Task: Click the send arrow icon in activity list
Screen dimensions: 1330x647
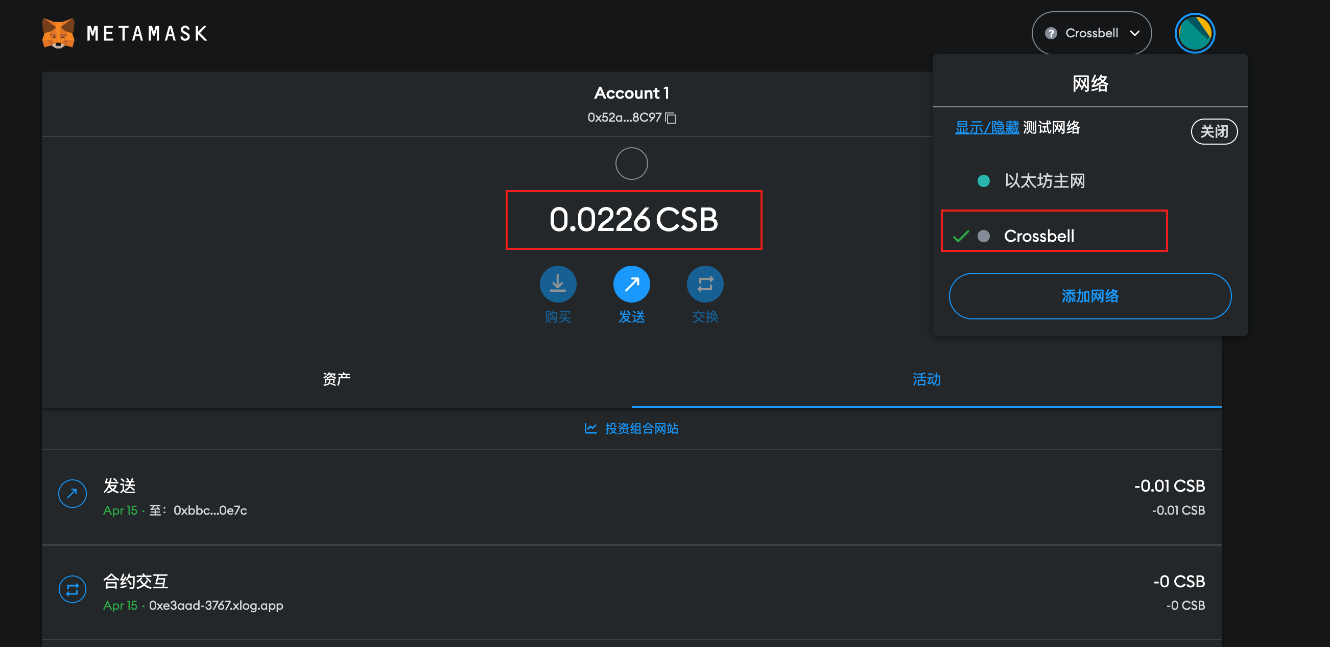Action: [73, 494]
